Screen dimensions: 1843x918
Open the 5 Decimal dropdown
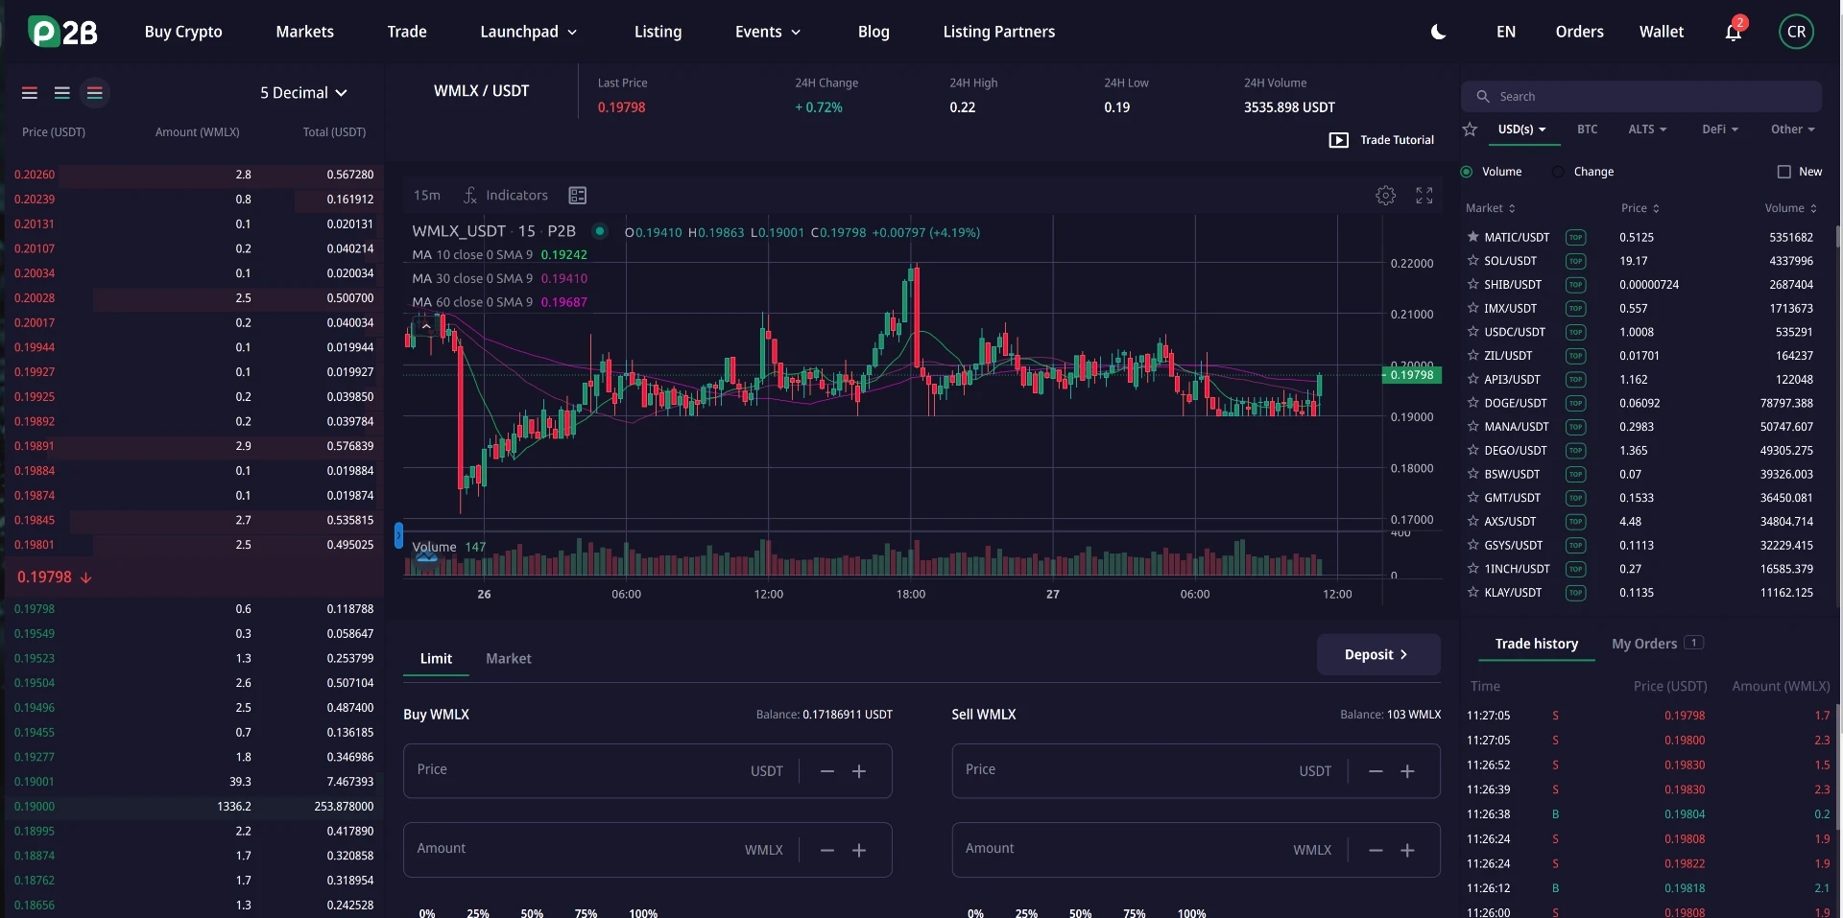(x=303, y=93)
